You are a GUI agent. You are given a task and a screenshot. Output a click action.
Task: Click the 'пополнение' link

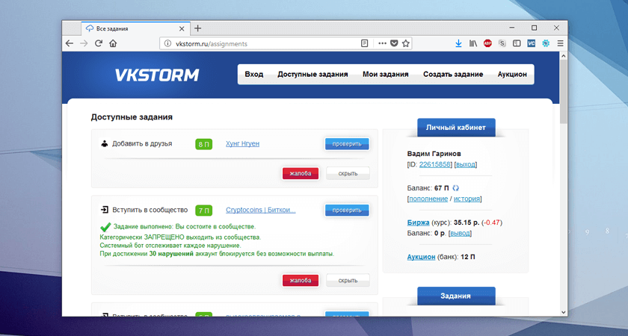(428, 199)
